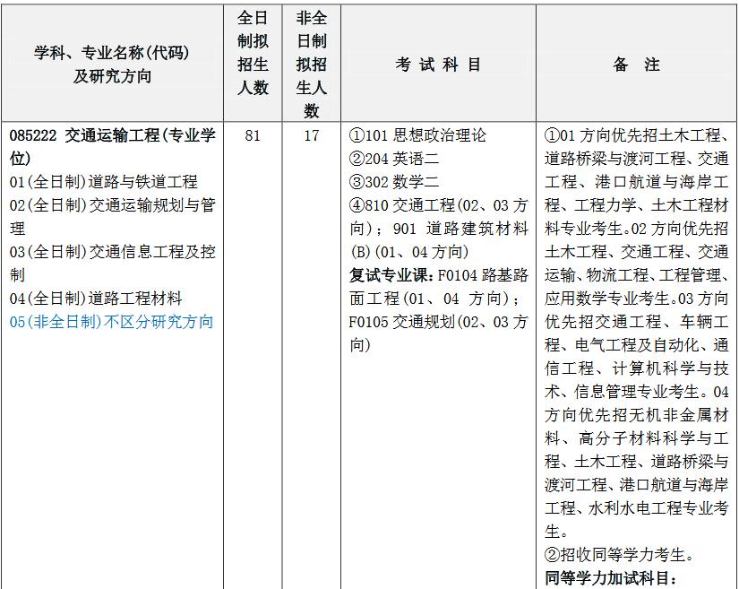The height and width of the screenshot is (589, 739).
Task: Select the bold 同等学力加试科目 heading
Action: 611,577
